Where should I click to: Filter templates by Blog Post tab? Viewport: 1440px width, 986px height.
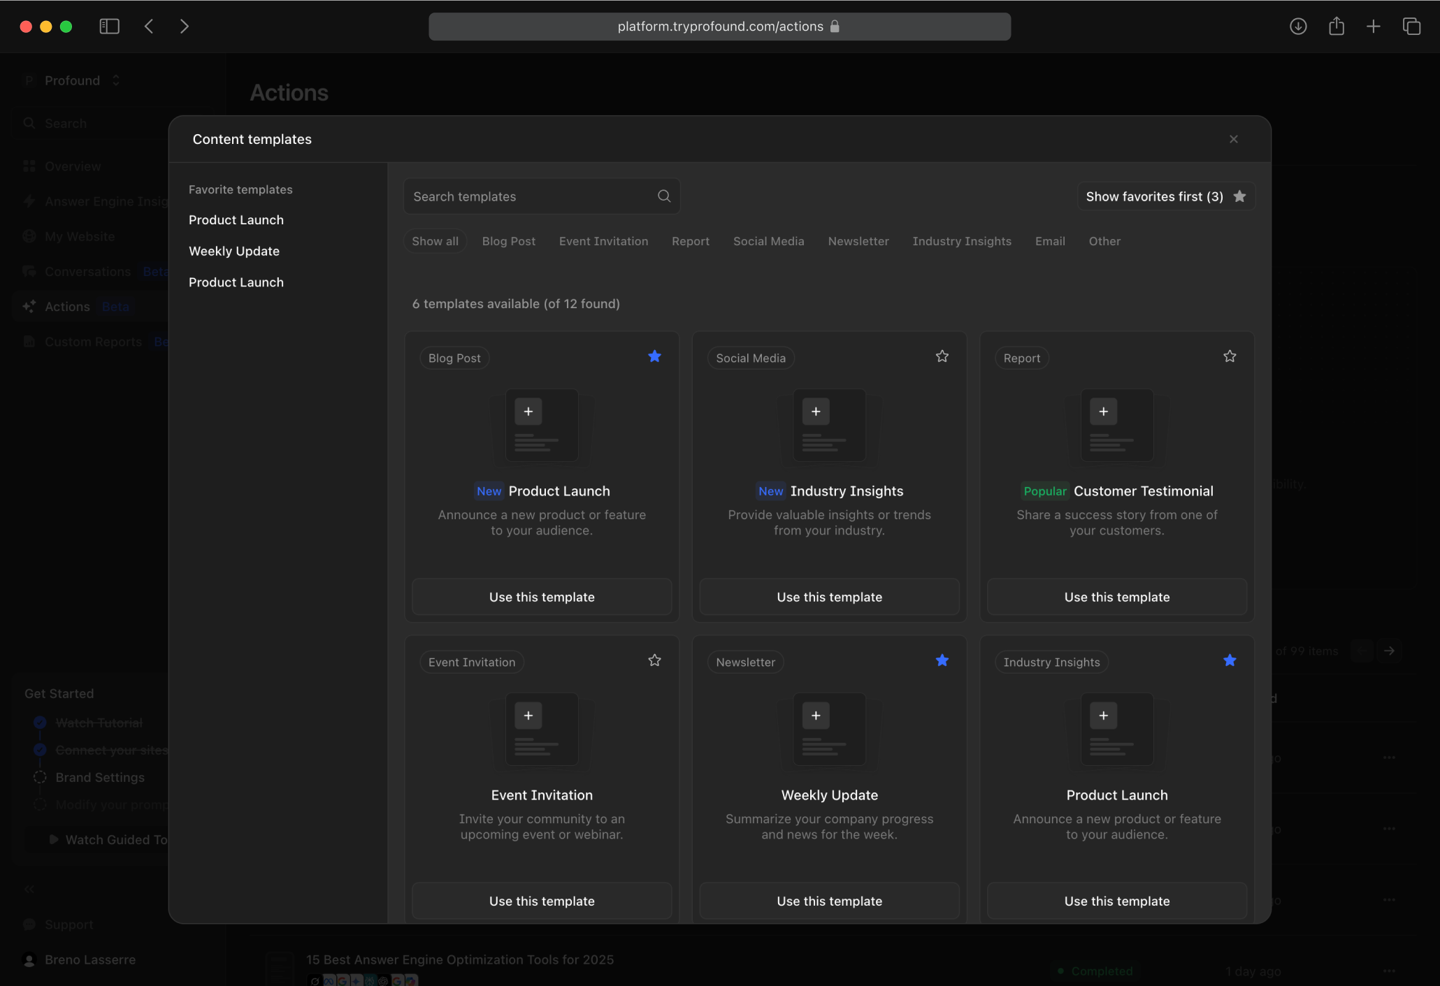pos(508,241)
